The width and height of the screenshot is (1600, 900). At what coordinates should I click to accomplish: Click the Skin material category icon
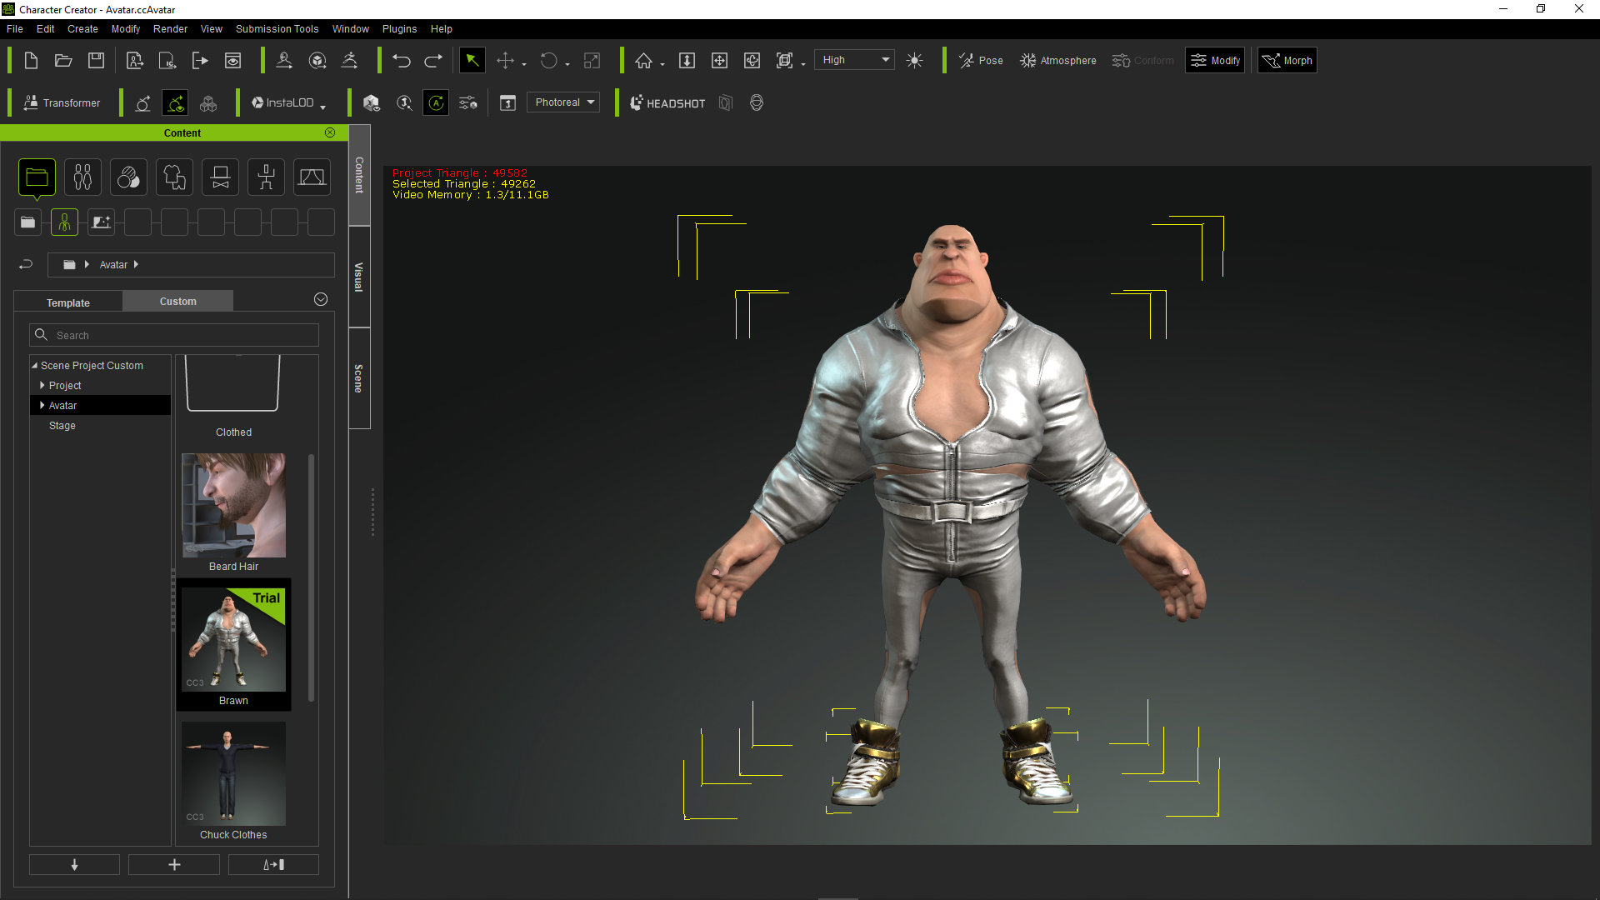pyautogui.click(x=128, y=177)
